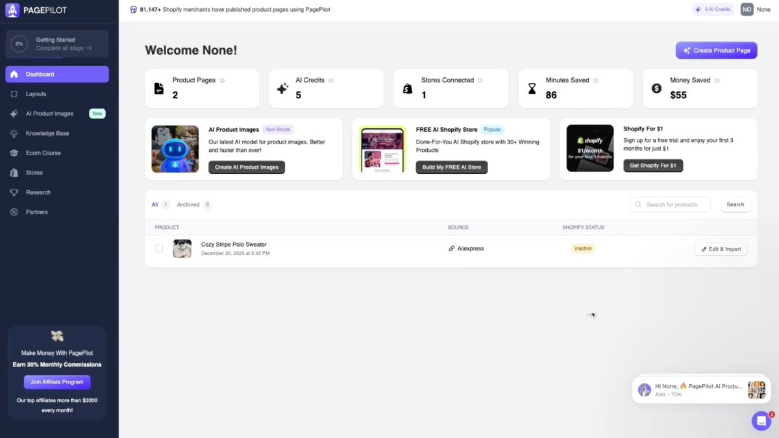
Task: Open Dashboard in the sidebar
Action: (57, 74)
